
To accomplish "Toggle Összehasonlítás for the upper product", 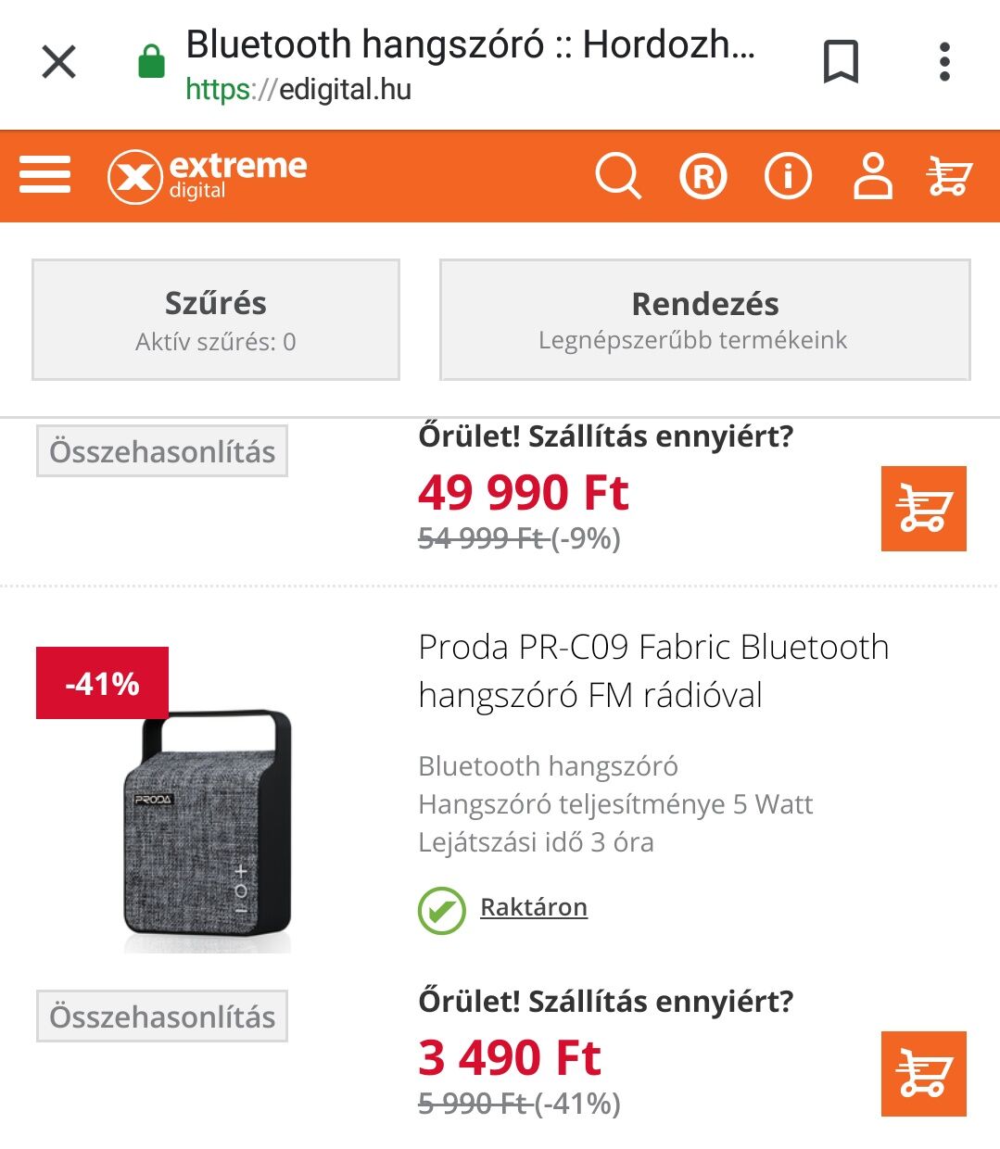I will [x=162, y=451].
